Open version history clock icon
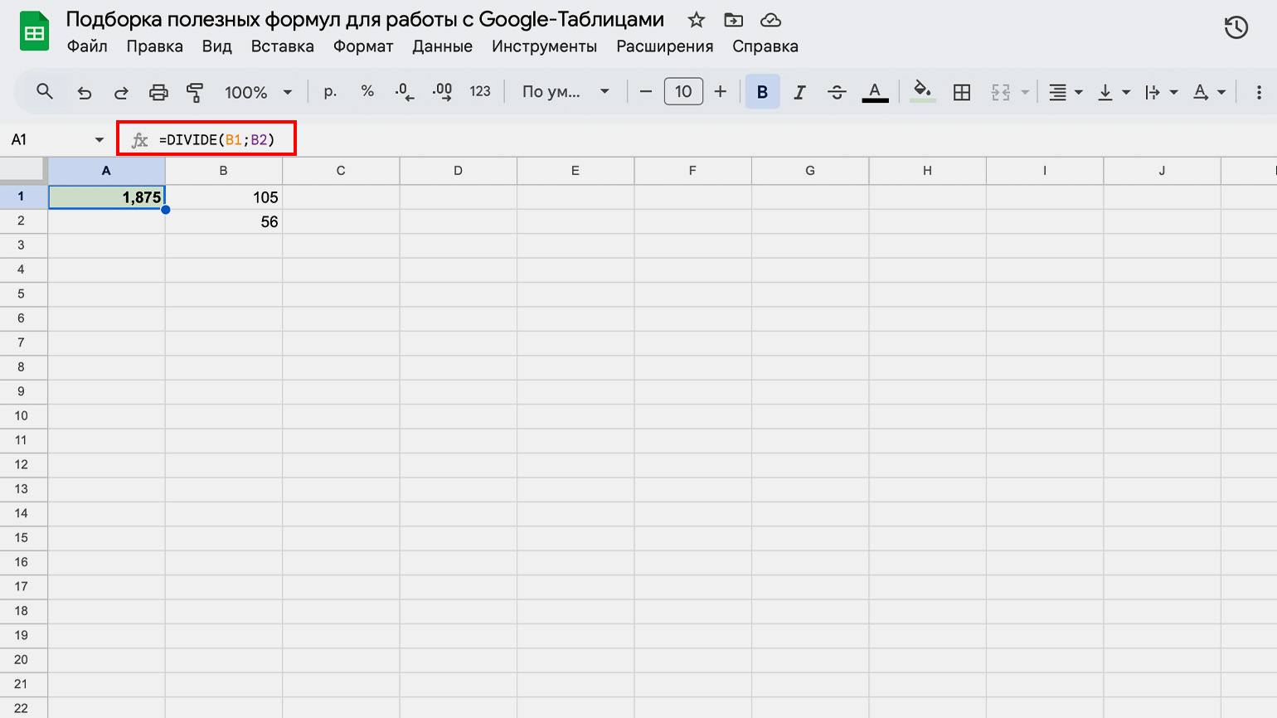The image size is (1277, 718). pos(1236,27)
